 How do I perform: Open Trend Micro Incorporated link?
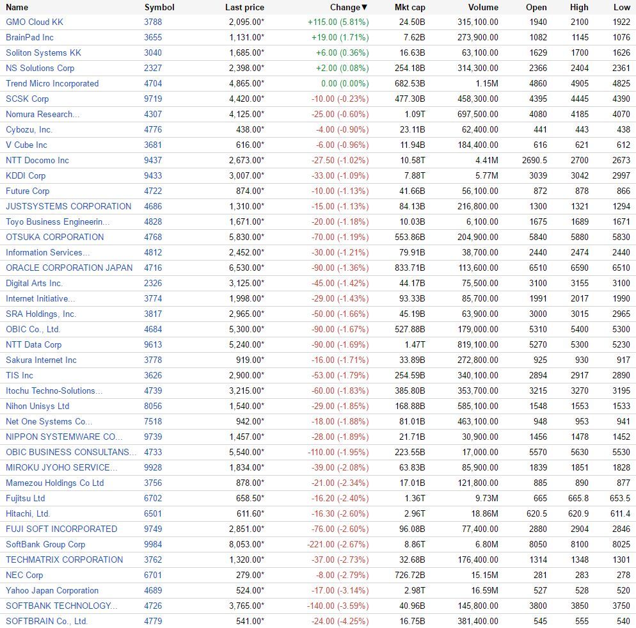coord(52,84)
